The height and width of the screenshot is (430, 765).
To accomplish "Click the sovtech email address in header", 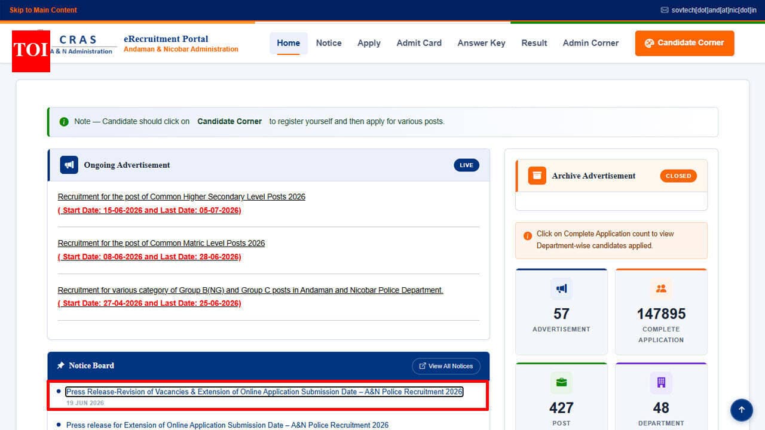I will [714, 10].
